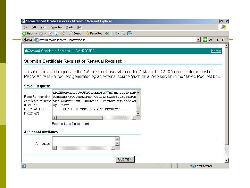The width and height of the screenshot is (250, 188).
Task: Click the Refresh page icon
Action: (57, 33)
